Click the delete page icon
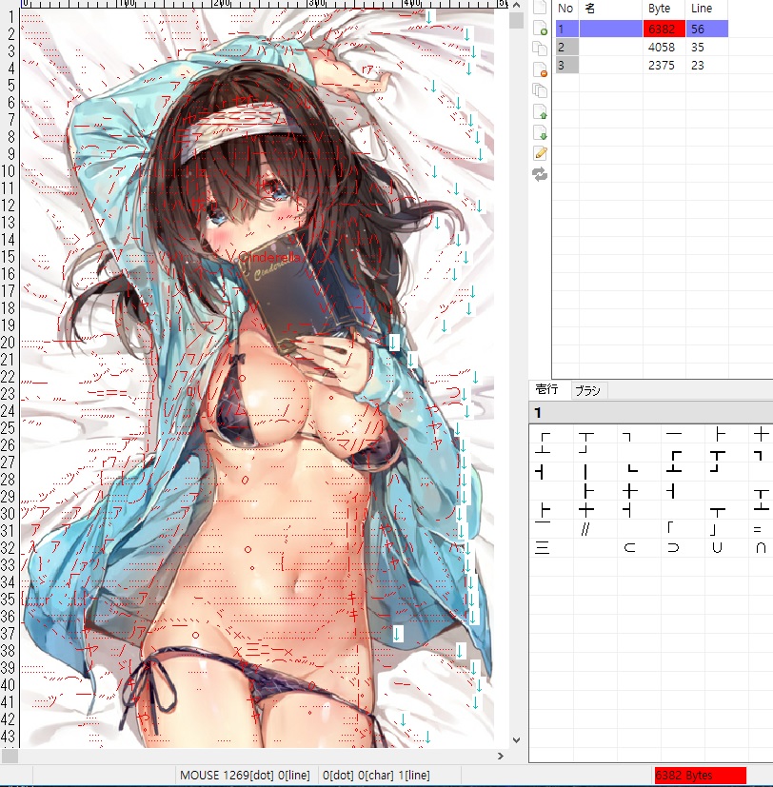Image resolution: width=773 pixels, height=787 pixels. coord(540,69)
